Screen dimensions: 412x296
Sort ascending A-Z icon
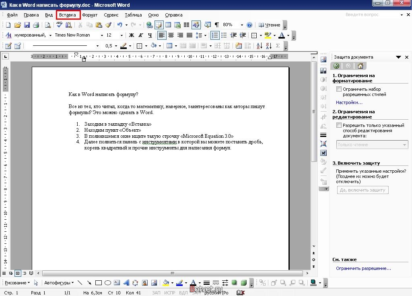(260, 46)
